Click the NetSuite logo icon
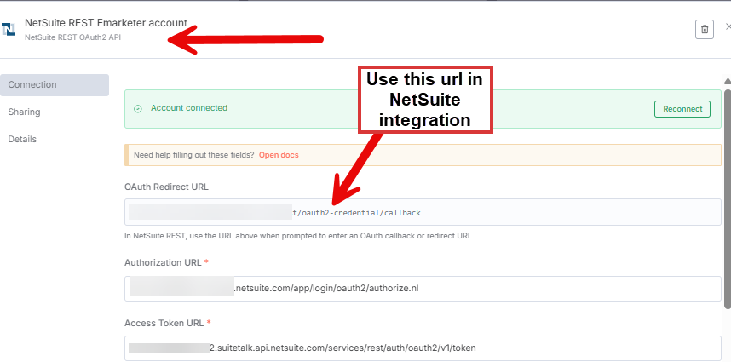Image resolution: width=731 pixels, height=362 pixels. pos(8,29)
